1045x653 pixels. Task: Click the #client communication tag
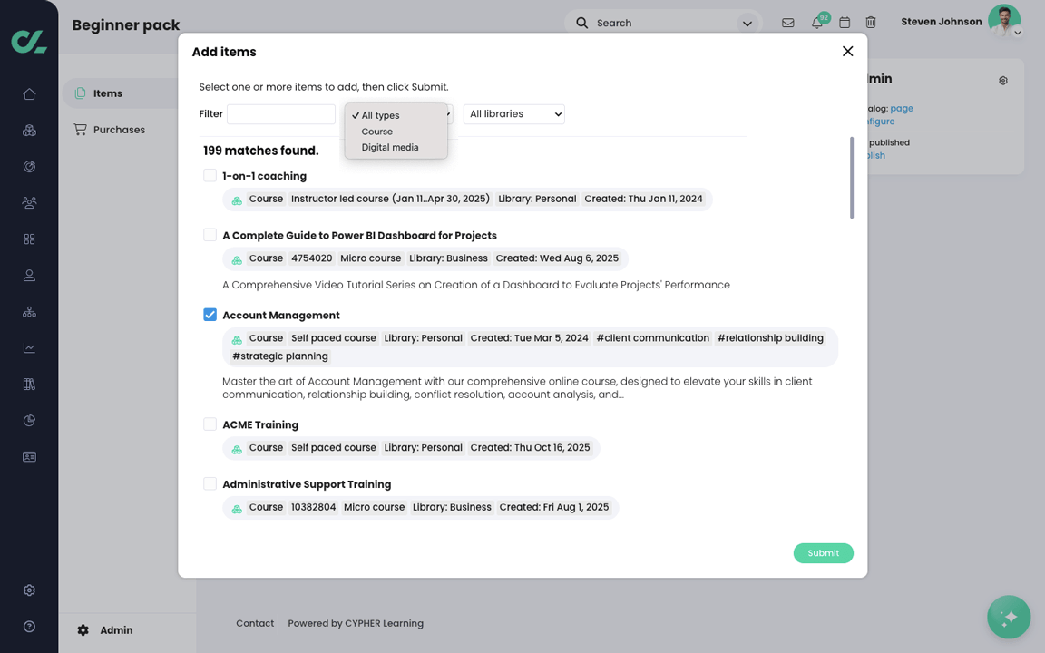[x=652, y=337]
